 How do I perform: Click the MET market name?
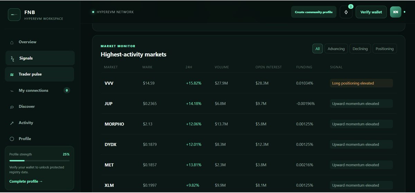click(109, 165)
